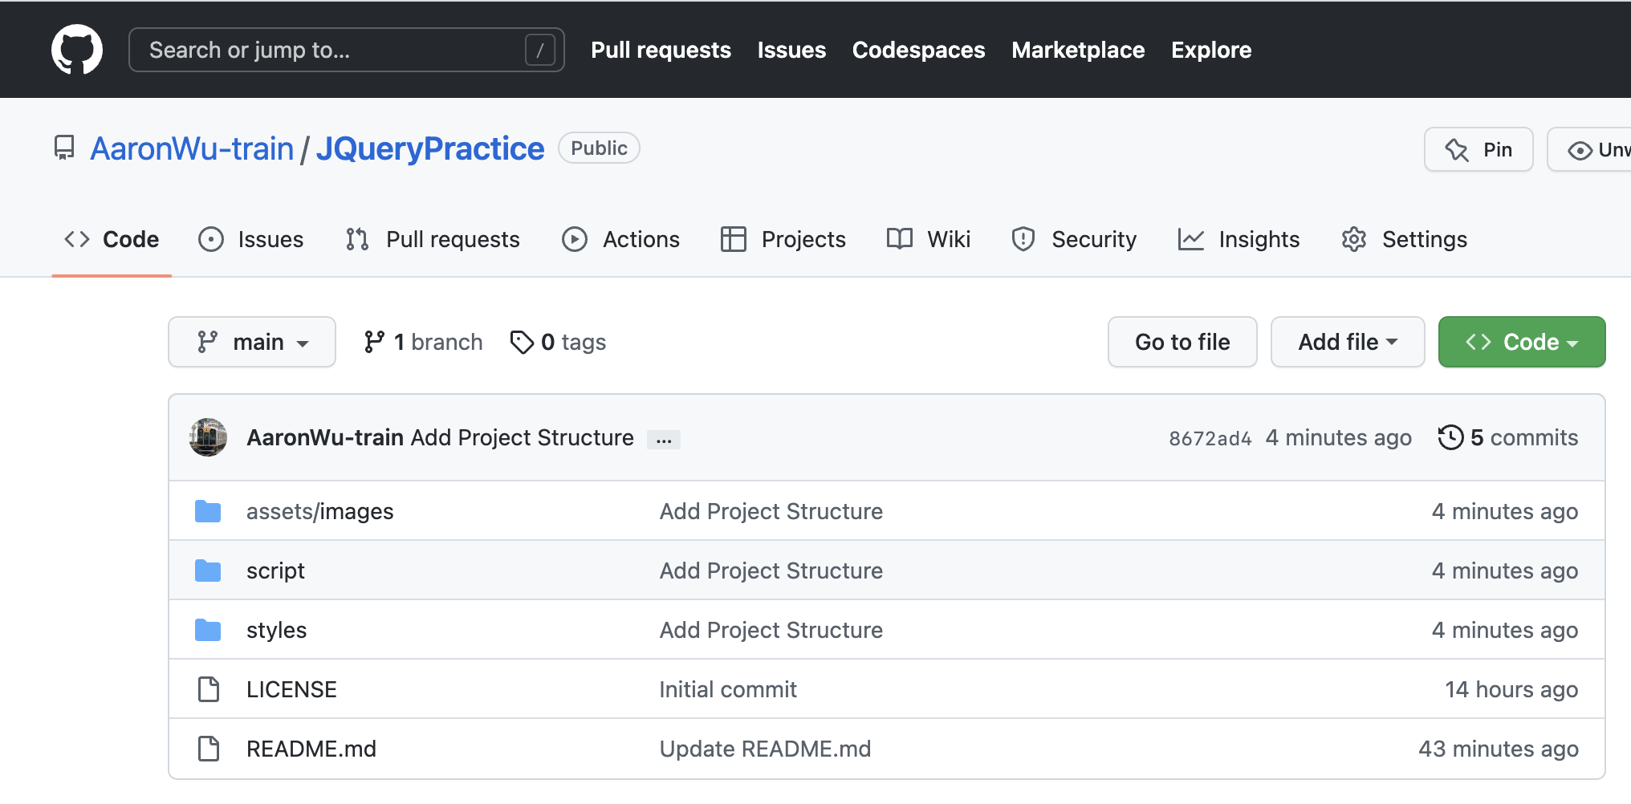Open the 5 commits history link
The image size is (1631, 804).
point(1508,437)
